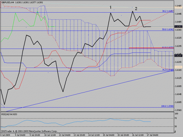Click the 15 Jul 04:00 time label

pyautogui.click(x=109, y=135)
